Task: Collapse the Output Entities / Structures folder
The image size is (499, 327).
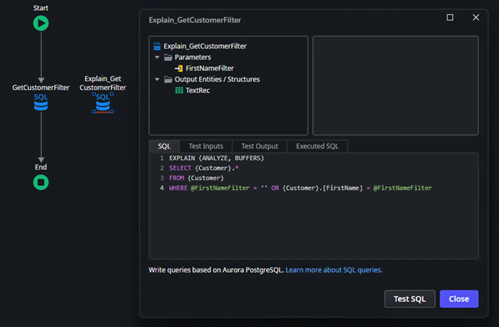Action: [157, 80]
